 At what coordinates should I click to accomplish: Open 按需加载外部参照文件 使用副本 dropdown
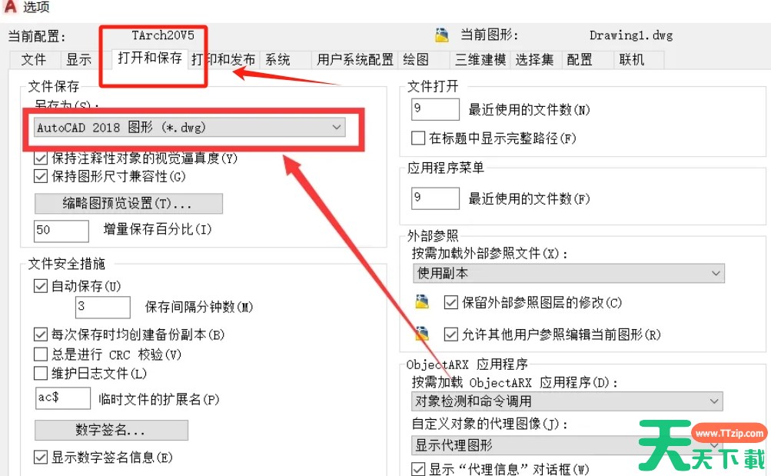pyautogui.click(x=568, y=273)
